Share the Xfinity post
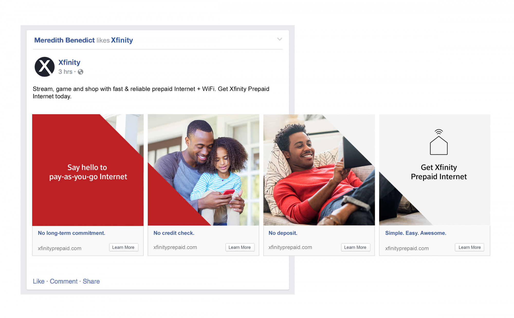This screenshot has width=514, height=318. [91, 281]
